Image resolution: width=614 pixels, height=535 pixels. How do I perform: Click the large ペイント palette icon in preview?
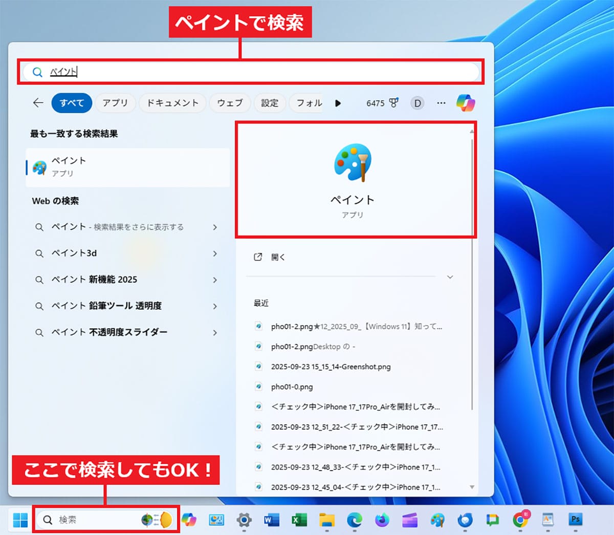353,162
